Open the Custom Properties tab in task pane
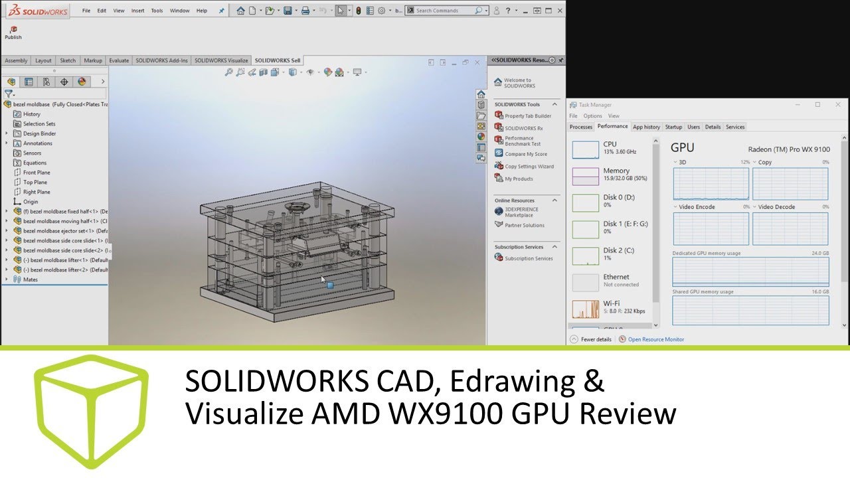The image size is (850, 478). (x=481, y=147)
